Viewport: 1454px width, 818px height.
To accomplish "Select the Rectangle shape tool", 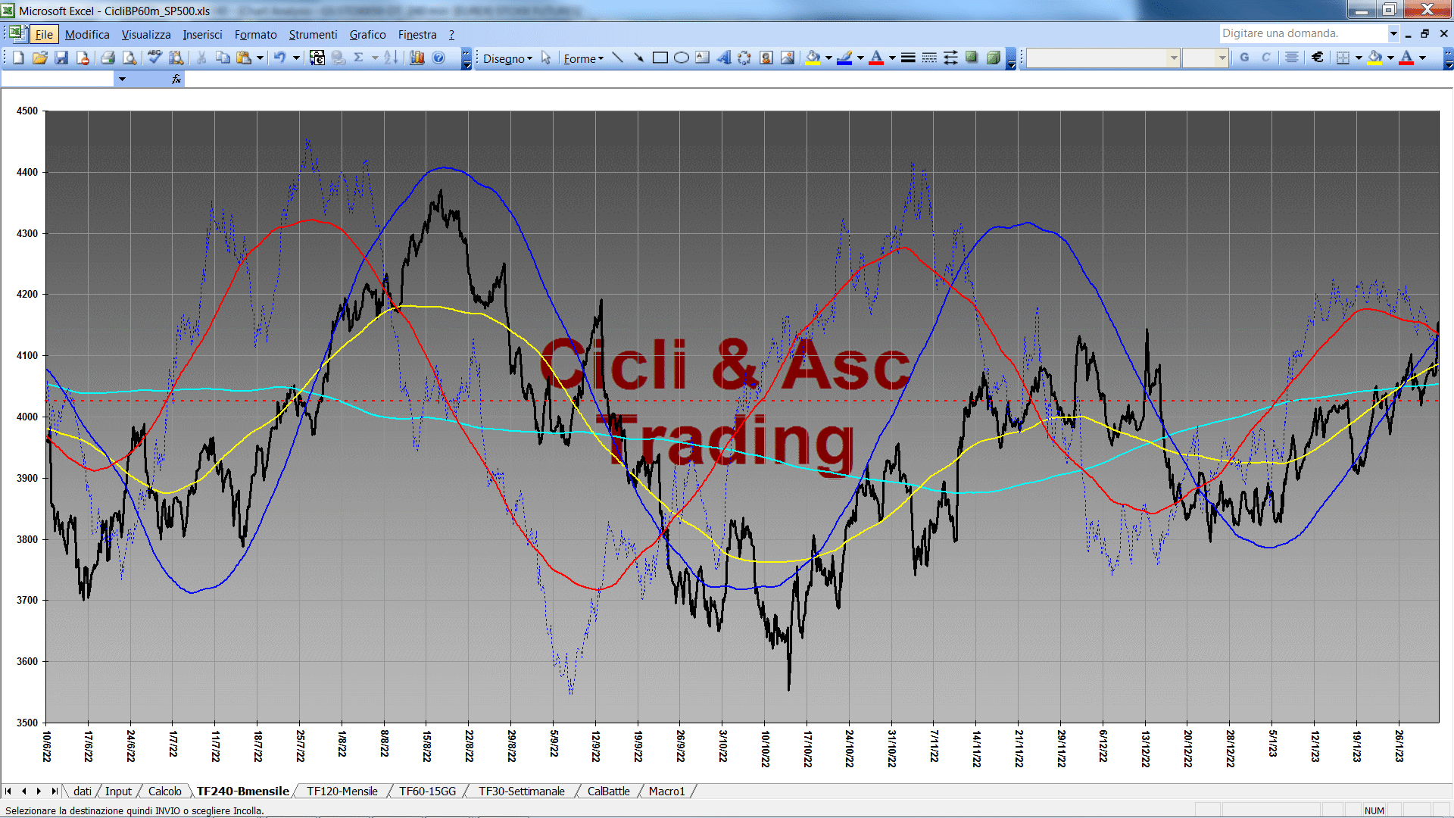I will (660, 58).
